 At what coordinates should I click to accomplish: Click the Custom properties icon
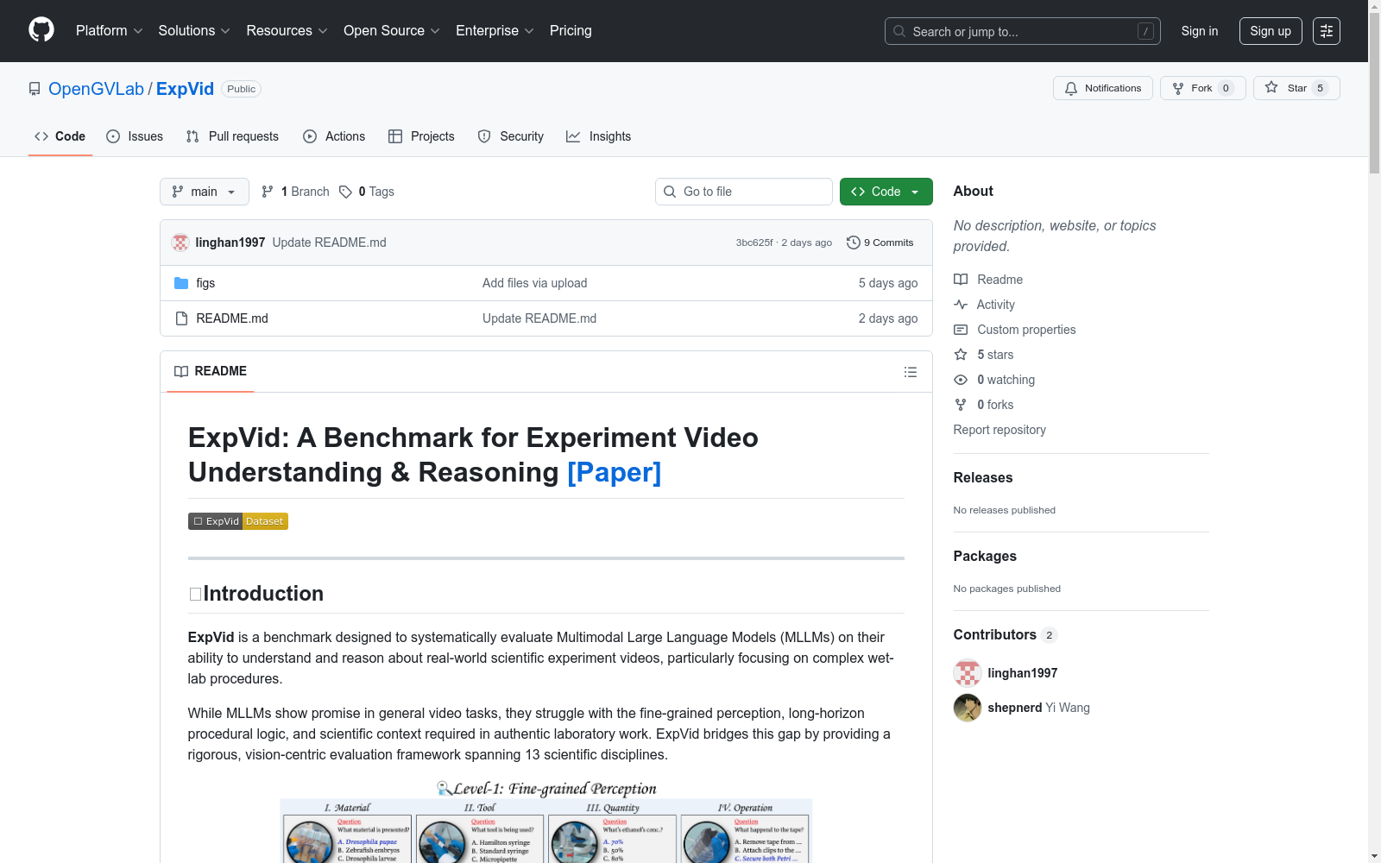point(961,330)
